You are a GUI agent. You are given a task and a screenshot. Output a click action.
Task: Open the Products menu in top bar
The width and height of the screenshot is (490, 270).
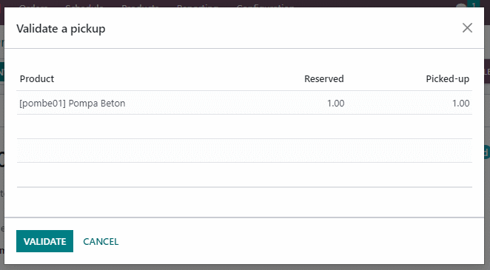pos(140,5)
